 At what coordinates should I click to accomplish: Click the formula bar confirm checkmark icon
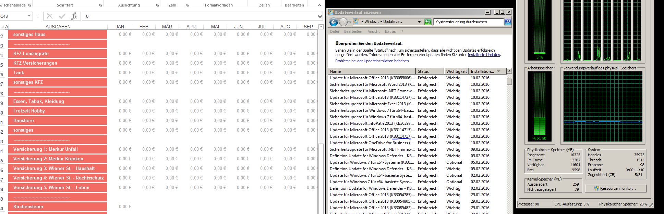coord(62,16)
